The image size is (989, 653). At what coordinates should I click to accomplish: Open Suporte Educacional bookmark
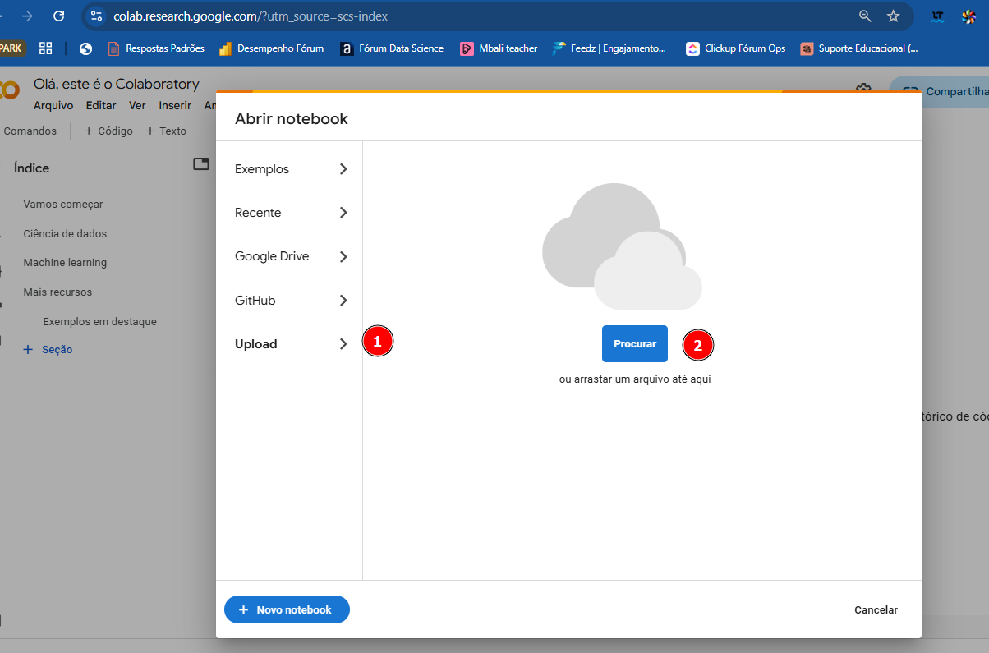tap(860, 48)
